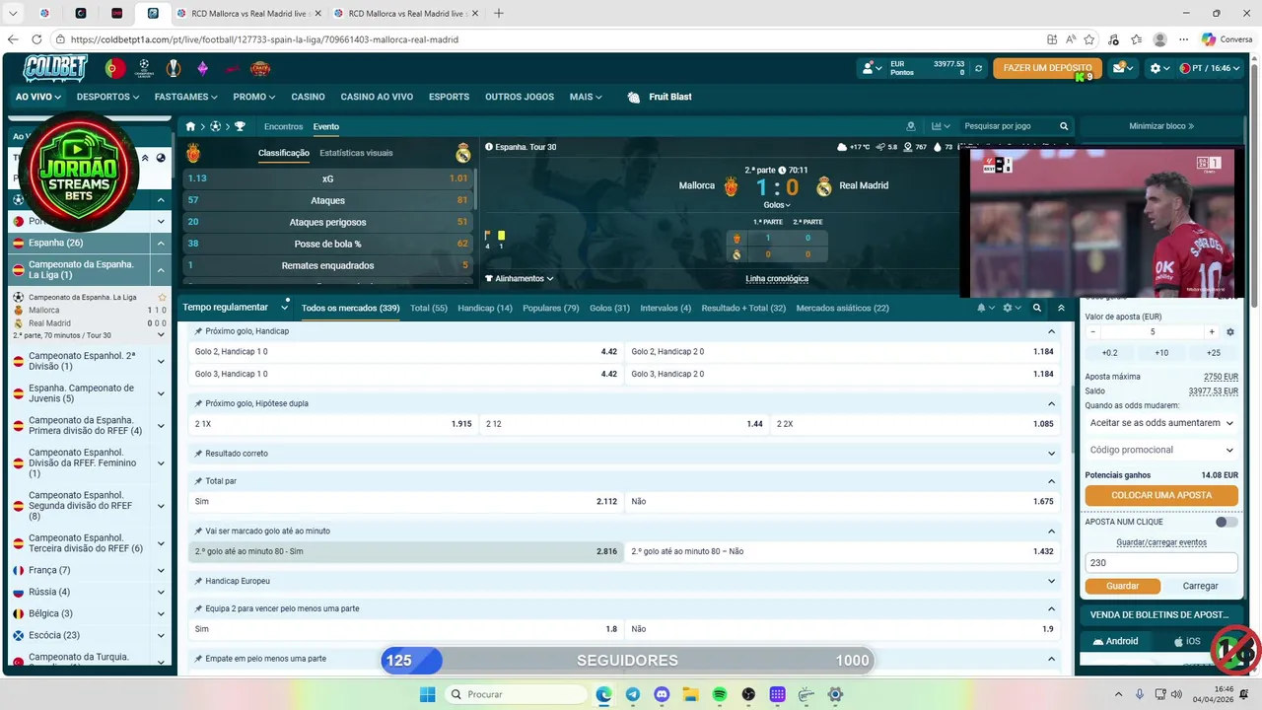
Task: Expand the Handicap Europeu market
Action: 1052,581
